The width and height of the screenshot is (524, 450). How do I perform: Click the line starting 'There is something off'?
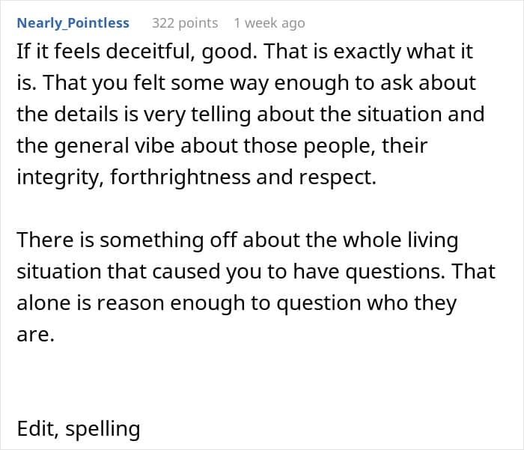[237, 240]
